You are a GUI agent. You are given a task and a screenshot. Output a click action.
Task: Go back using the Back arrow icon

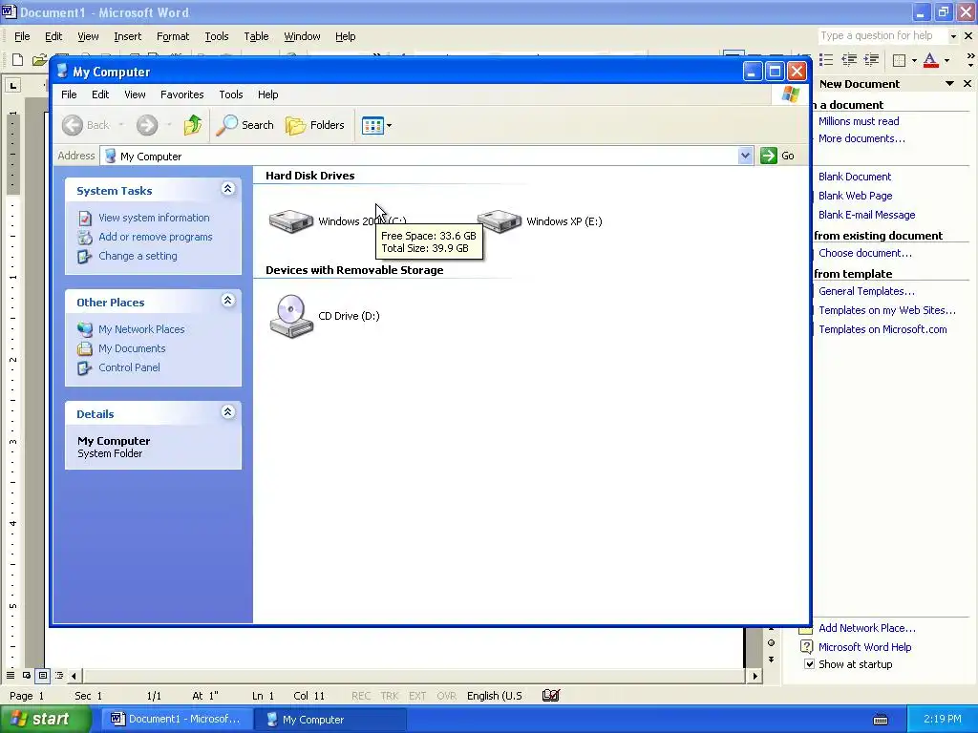coord(73,125)
